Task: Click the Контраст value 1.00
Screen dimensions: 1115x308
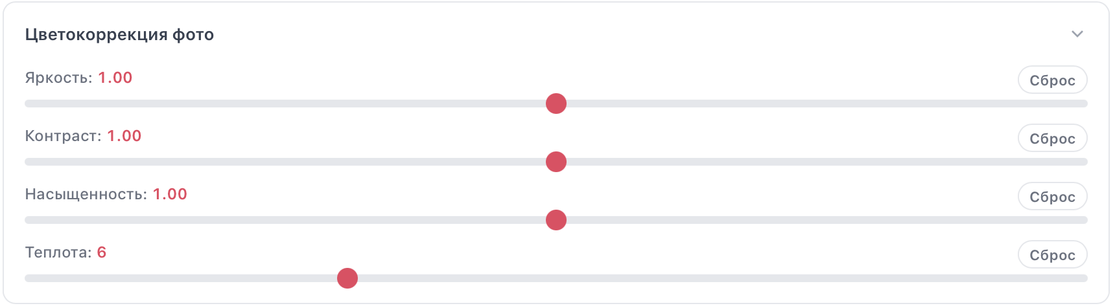Action: 124,136
